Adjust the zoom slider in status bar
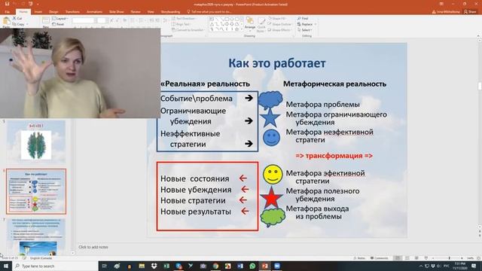482x271 pixels. 449,258
